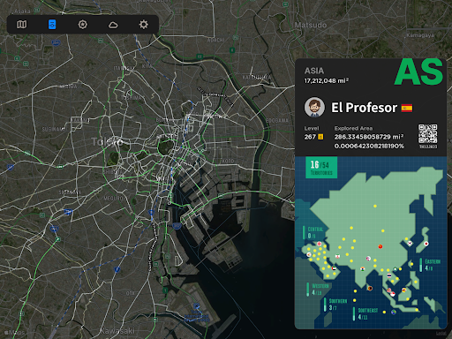Open the cloud sync icon

tap(113, 25)
